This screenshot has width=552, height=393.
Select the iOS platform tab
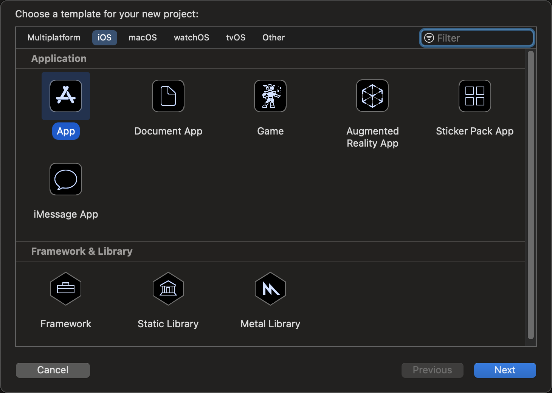[104, 38]
